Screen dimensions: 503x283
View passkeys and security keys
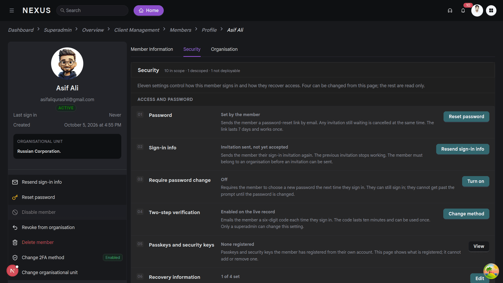click(479, 246)
